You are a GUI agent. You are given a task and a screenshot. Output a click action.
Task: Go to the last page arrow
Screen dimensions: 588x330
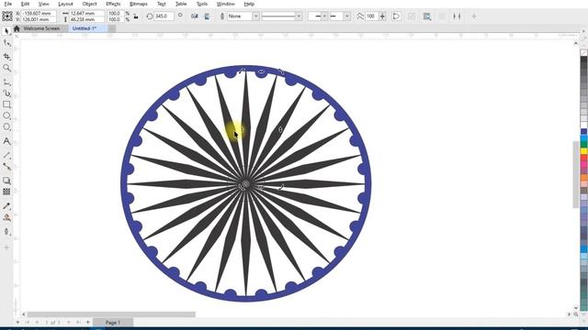78,322
